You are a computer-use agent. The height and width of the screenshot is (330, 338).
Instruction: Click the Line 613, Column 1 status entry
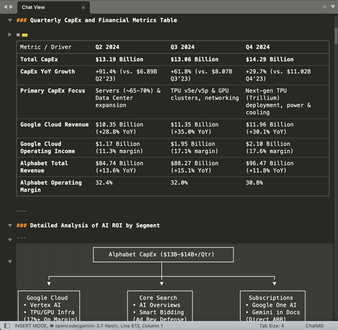coord(142,326)
